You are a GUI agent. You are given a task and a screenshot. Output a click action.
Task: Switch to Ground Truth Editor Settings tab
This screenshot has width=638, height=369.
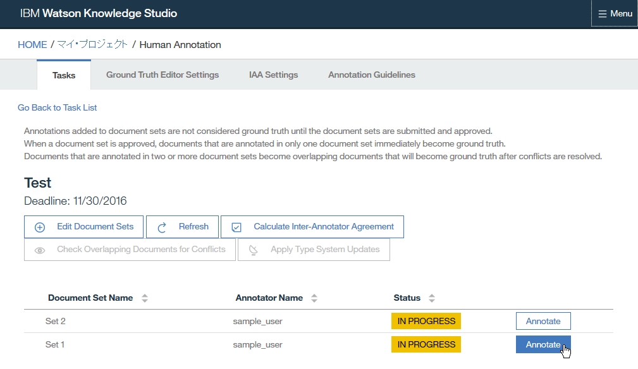(163, 75)
